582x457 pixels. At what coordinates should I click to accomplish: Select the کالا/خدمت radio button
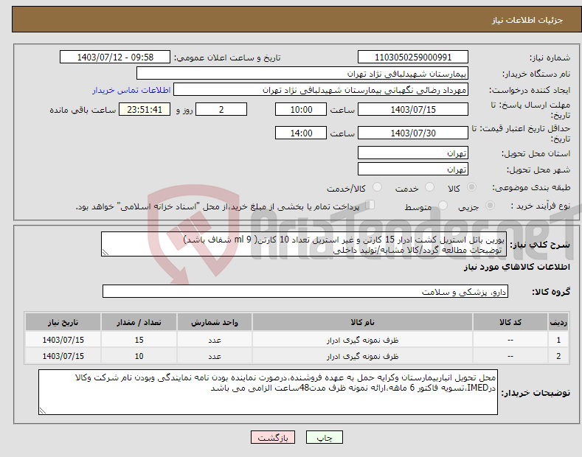click(x=377, y=187)
